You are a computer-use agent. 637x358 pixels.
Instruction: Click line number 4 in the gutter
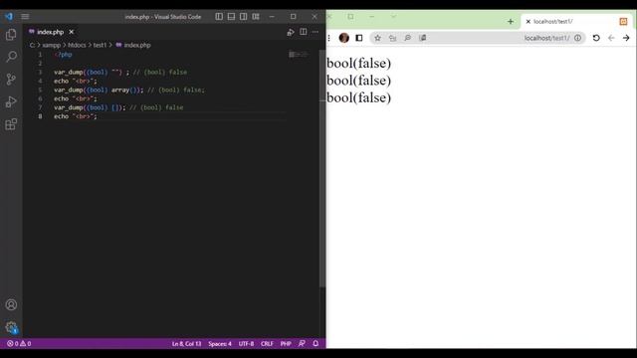click(x=40, y=81)
